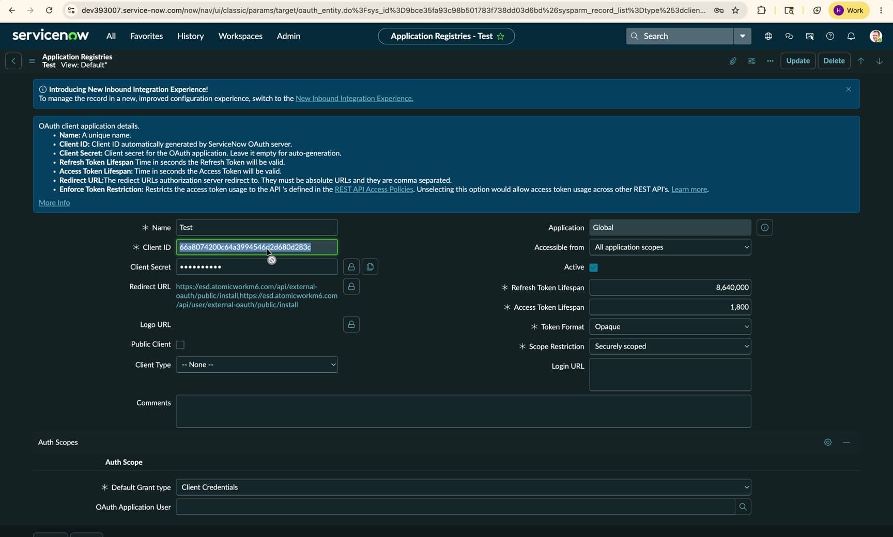The width and height of the screenshot is (893, 537).
Task: Unlock the Client Secret lock icon
Action: click(351, 267)
